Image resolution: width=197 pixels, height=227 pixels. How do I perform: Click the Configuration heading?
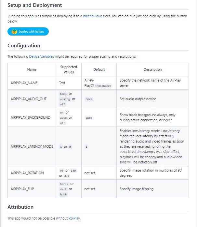tap(24, 46)
